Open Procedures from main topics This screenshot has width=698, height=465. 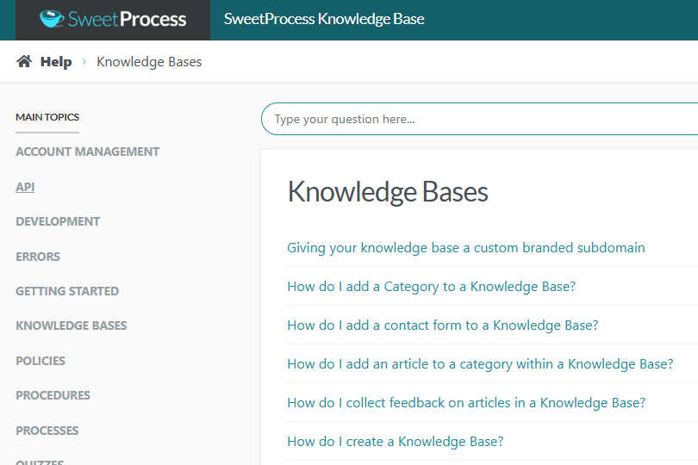(x=53, y=395)
